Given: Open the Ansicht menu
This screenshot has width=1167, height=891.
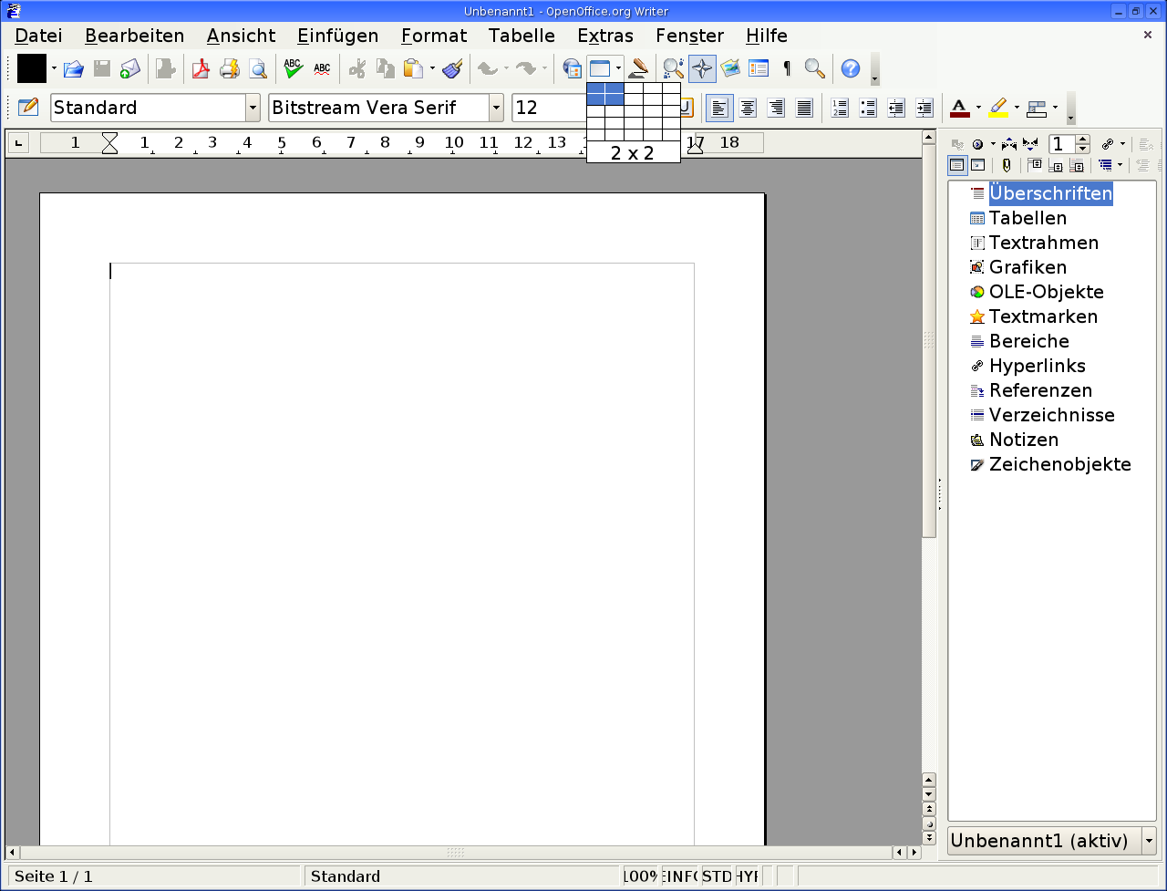Looking at the screenshot, I should coord(241,36).
